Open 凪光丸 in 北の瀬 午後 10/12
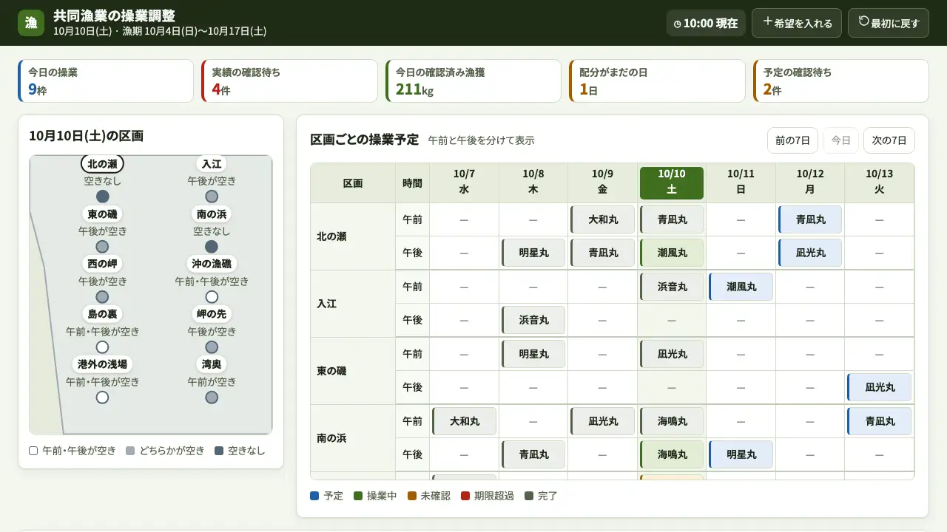947x532 pixels. coord(810,253)
